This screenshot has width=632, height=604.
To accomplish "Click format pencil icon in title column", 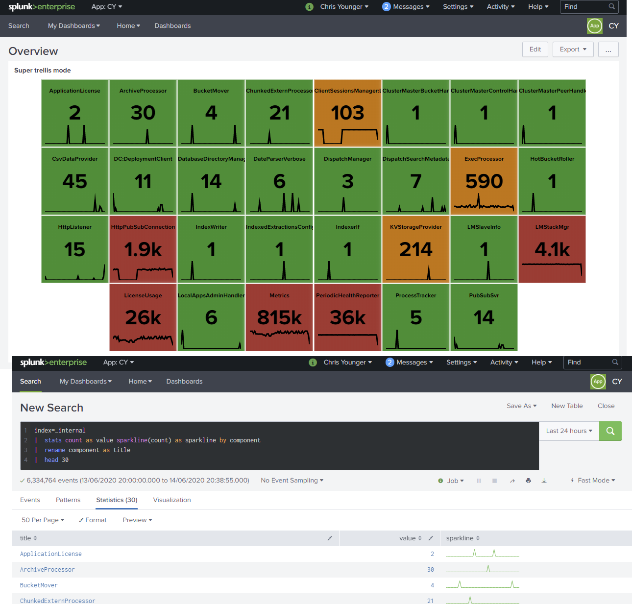I will click(330, 538).
